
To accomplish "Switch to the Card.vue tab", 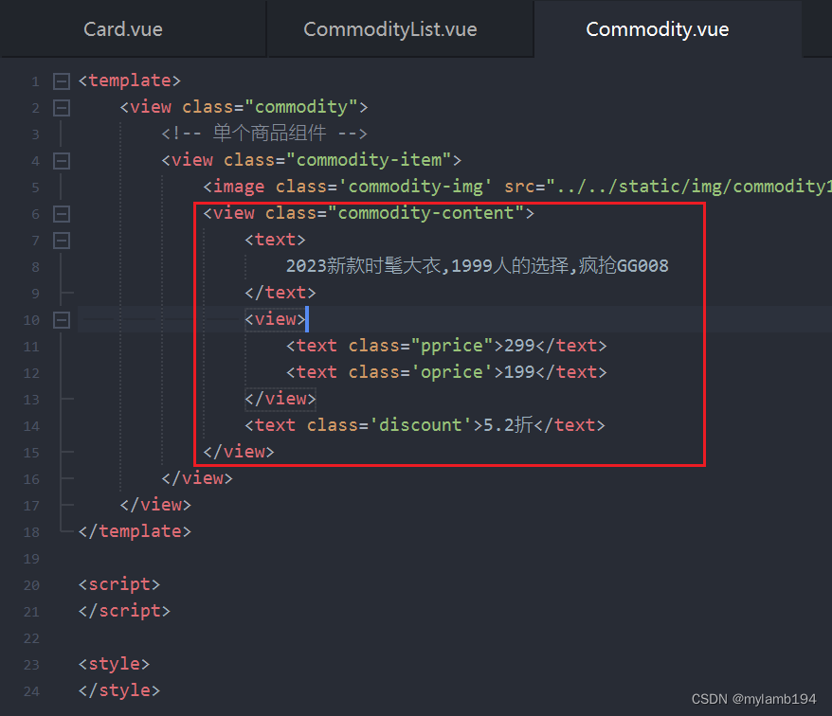I will [x=123, y=29].
